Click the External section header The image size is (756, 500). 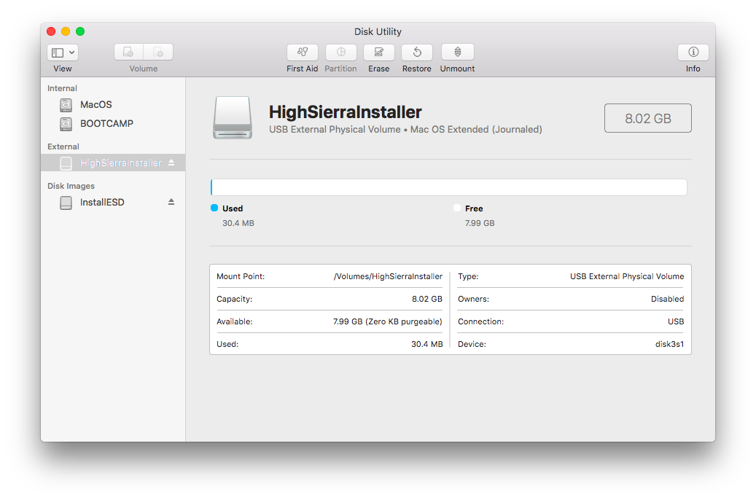(x=63, y=147)
